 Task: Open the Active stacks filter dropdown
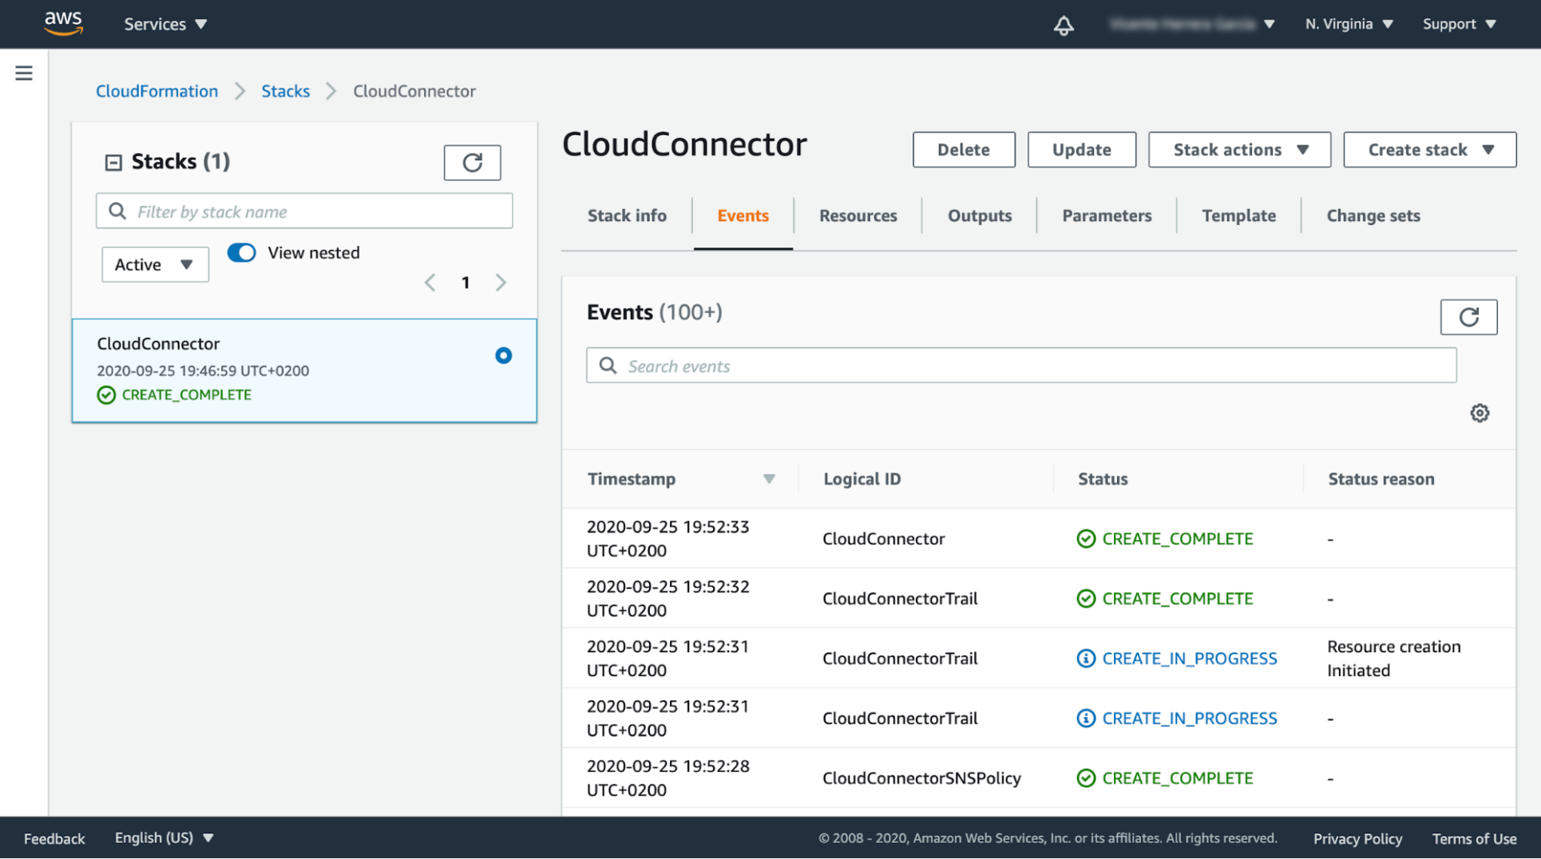click(x=154, y=263)
